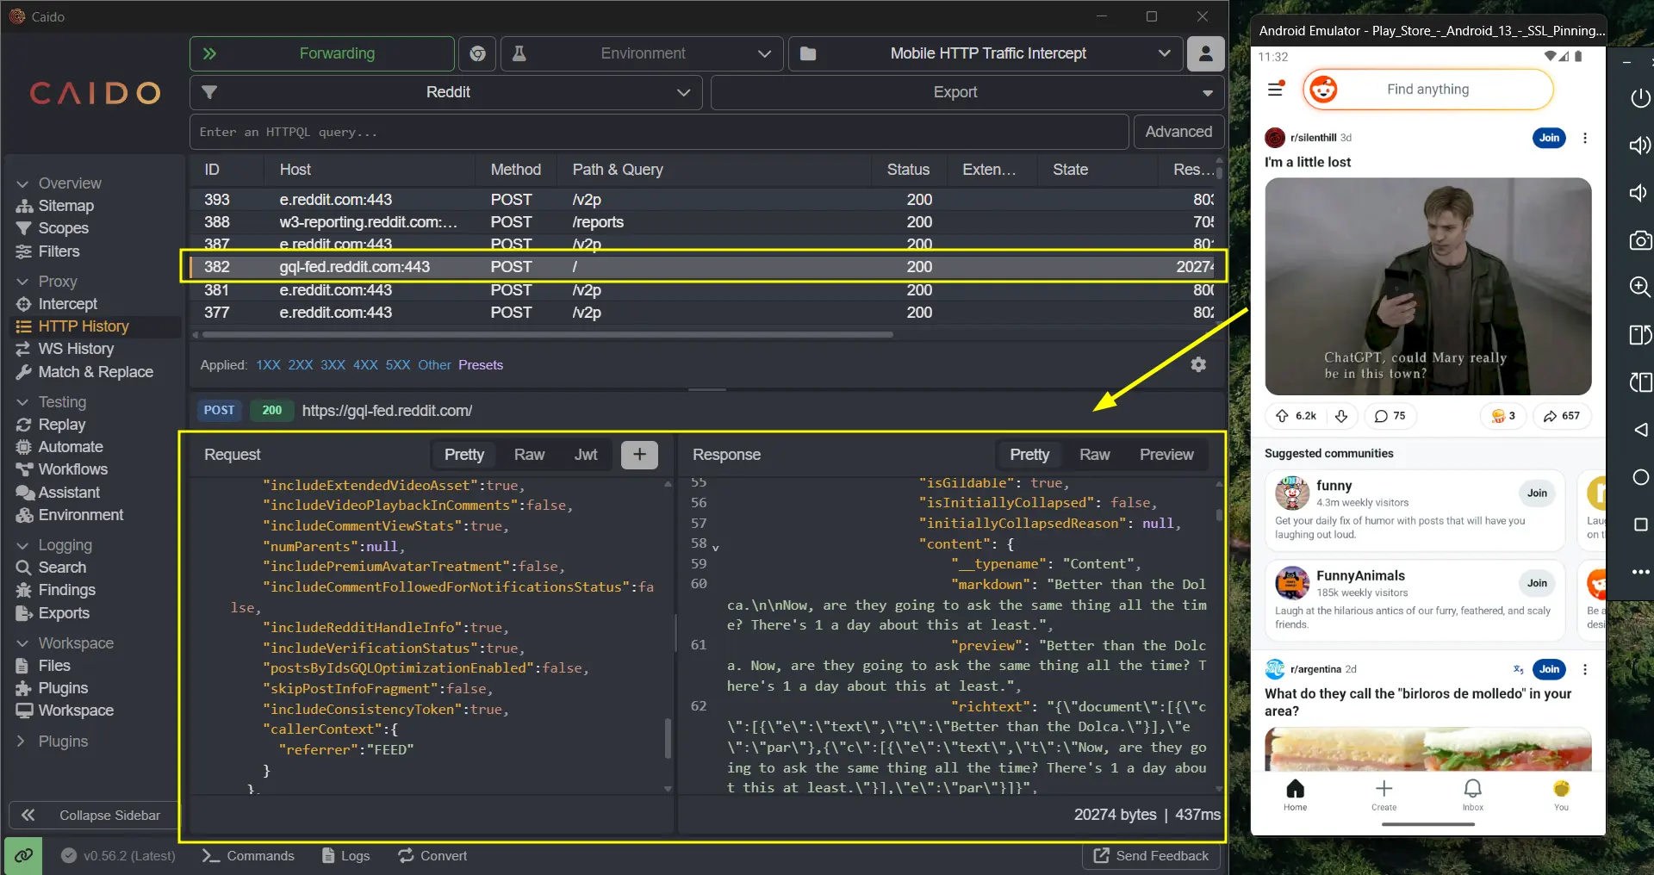Select request row 393 in history table

click(702, 200)
